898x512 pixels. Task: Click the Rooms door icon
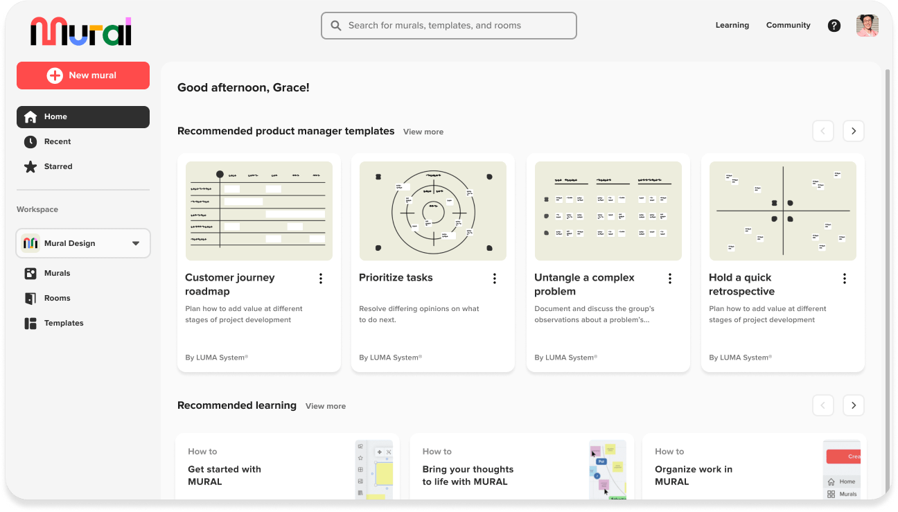tap(30, 299)
